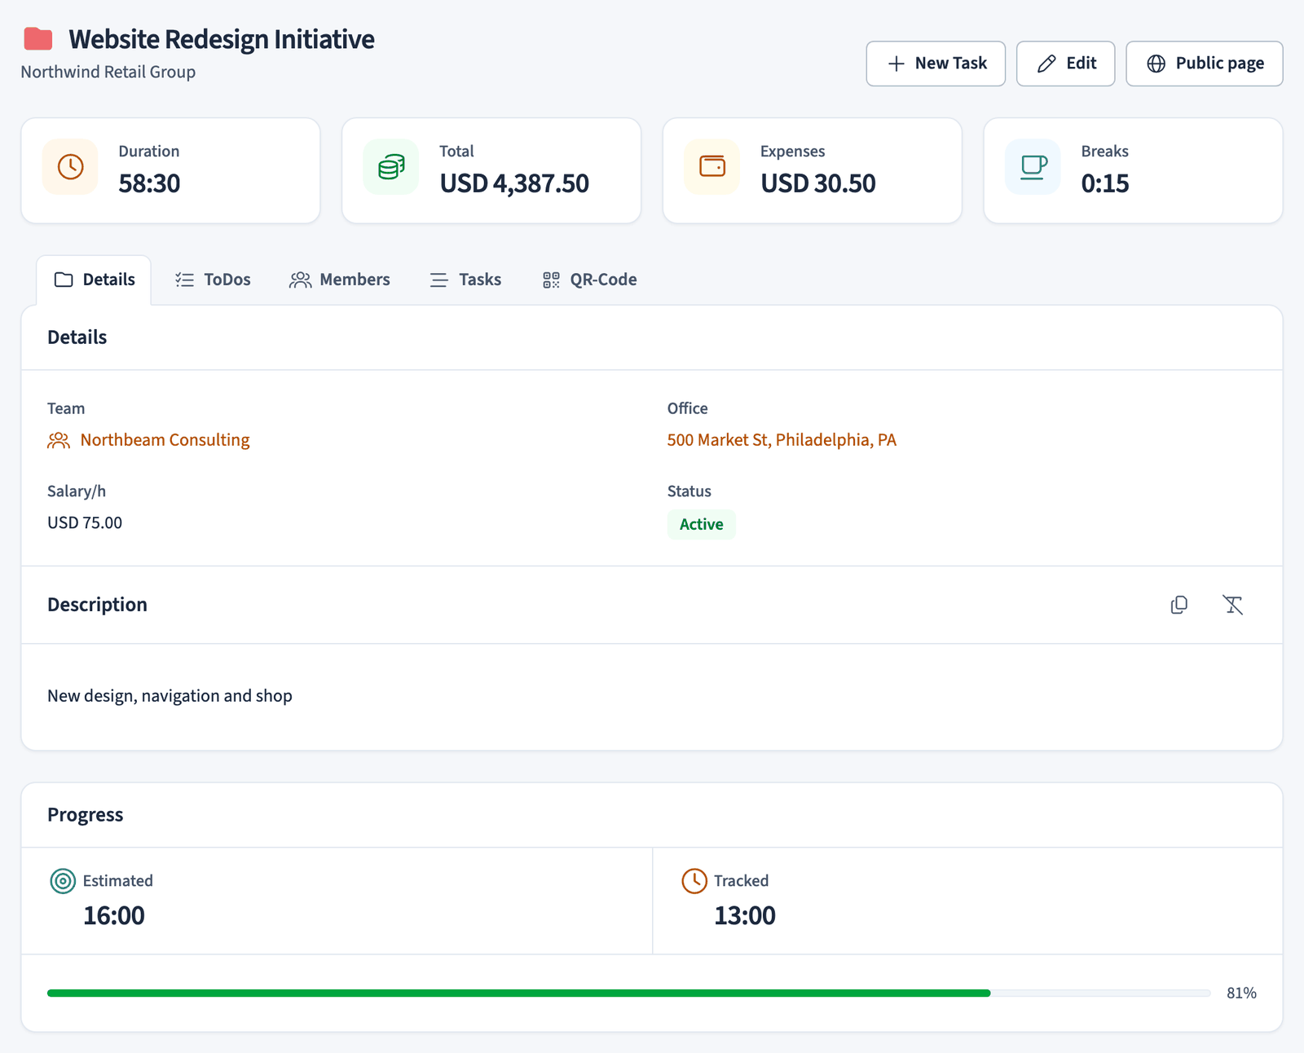Click the salary value USD 75.00
This screenshot has height=1053, width=1304.
click(85, 522)
